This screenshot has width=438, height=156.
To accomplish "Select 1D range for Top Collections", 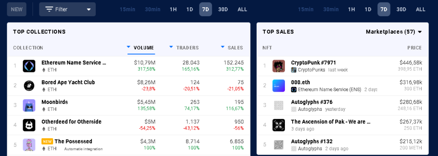I will pyautogui.click(x=189, y=9).
